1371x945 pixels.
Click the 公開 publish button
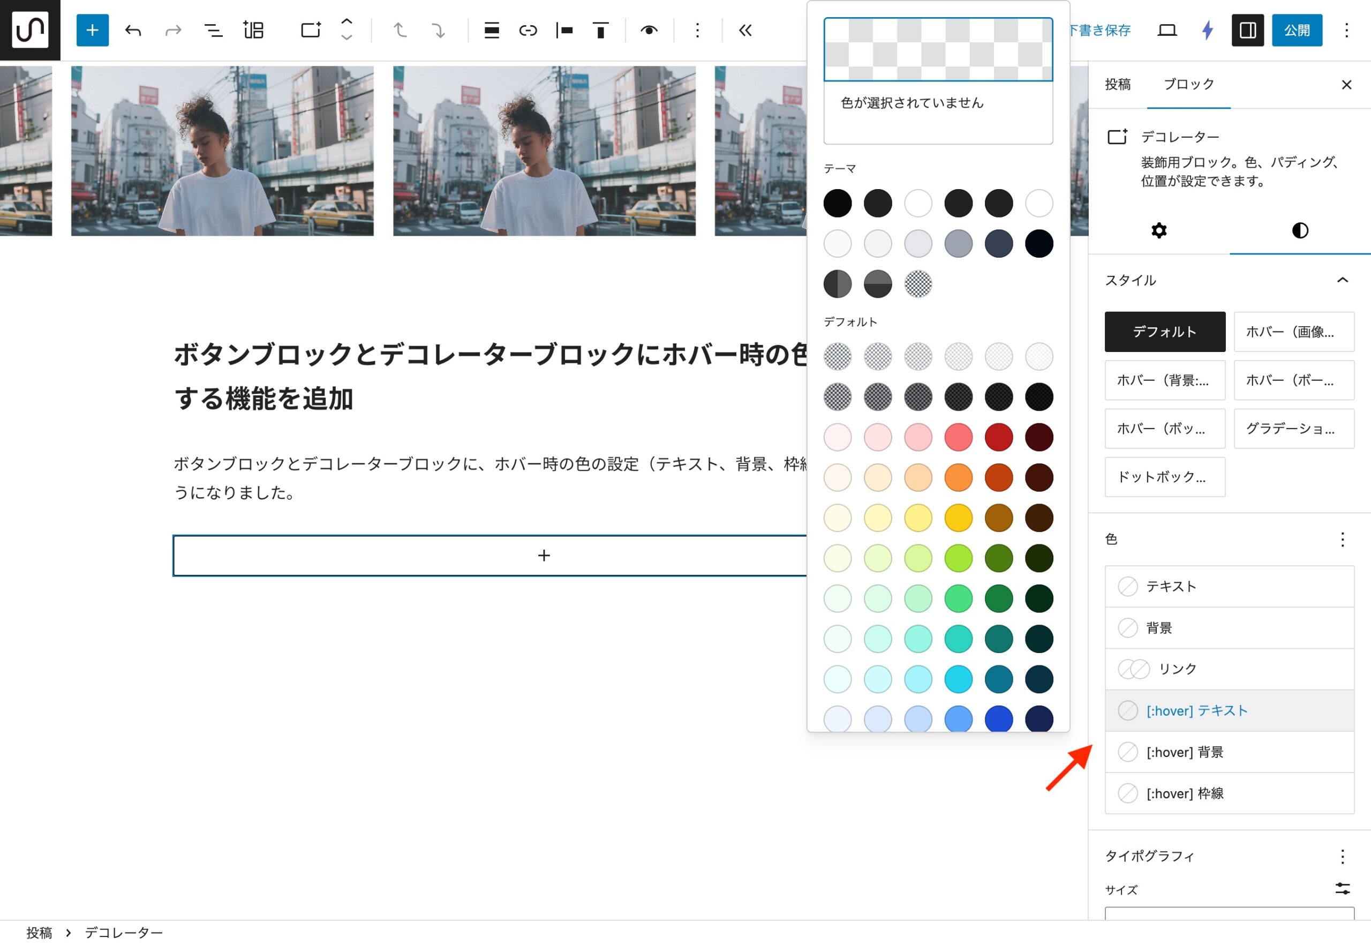1297,30
